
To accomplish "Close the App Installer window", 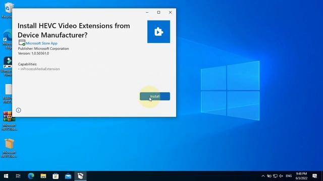I will 170,12.
